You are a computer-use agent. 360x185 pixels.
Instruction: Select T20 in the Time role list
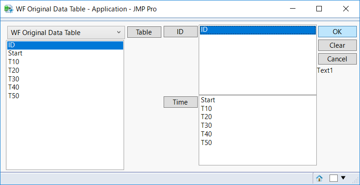[x=258, y=117]
